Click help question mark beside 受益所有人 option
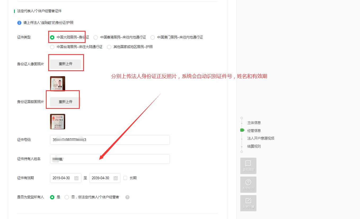Image resolution: width=360 pixels, height=219 pixels. tap(127, 197)
